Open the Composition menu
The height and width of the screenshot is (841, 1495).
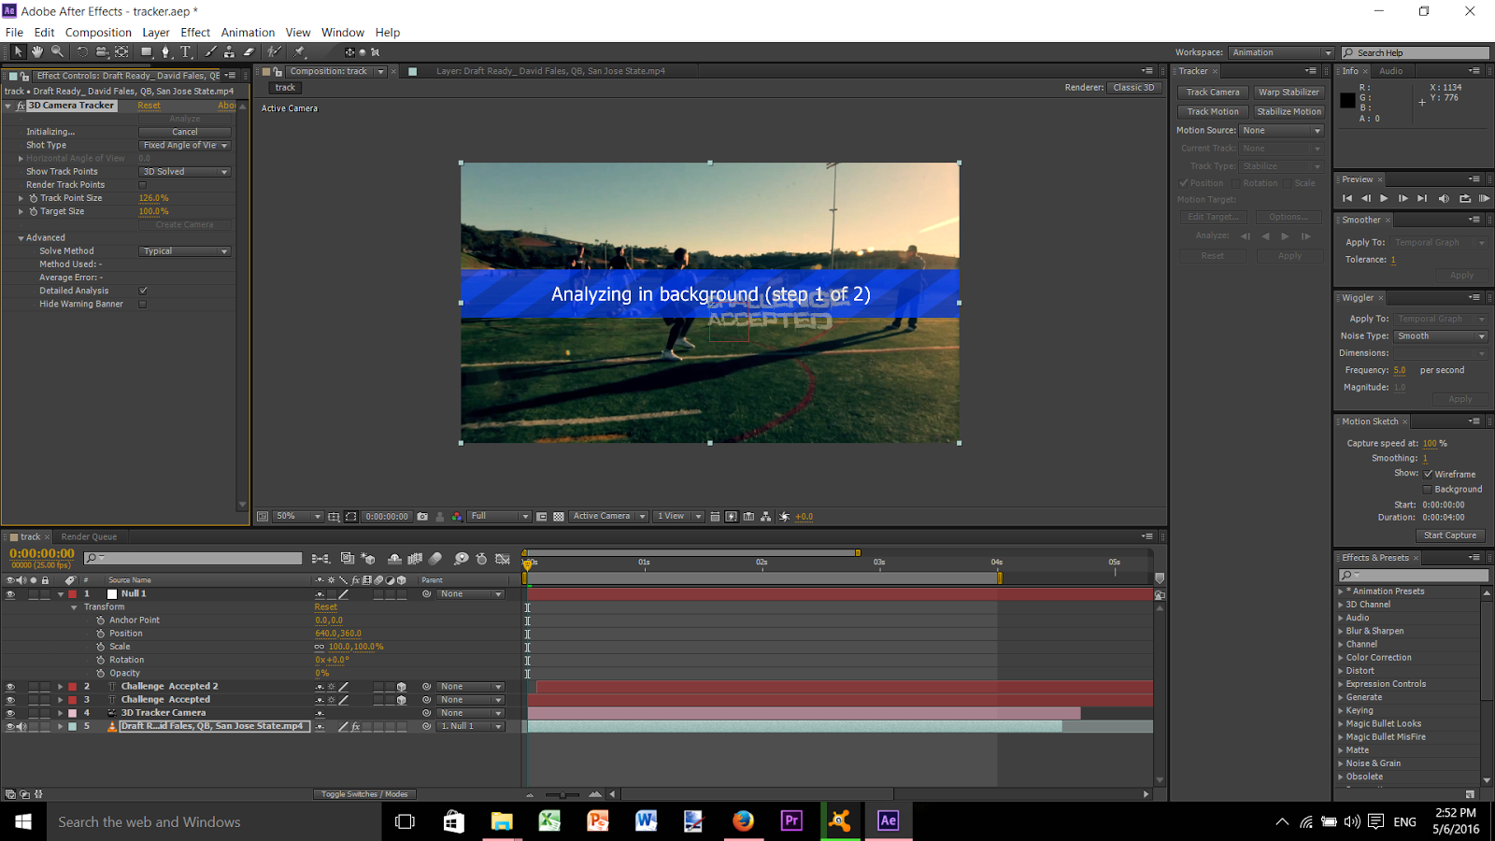98,32
